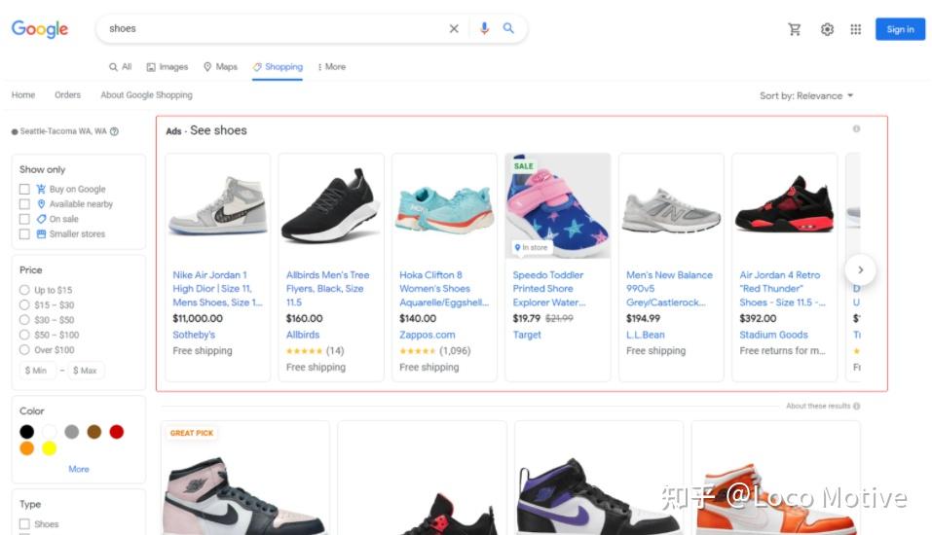Screen dimensions: 932x535
Task: Expand the More search options menu
Action: tap(332, 67)
